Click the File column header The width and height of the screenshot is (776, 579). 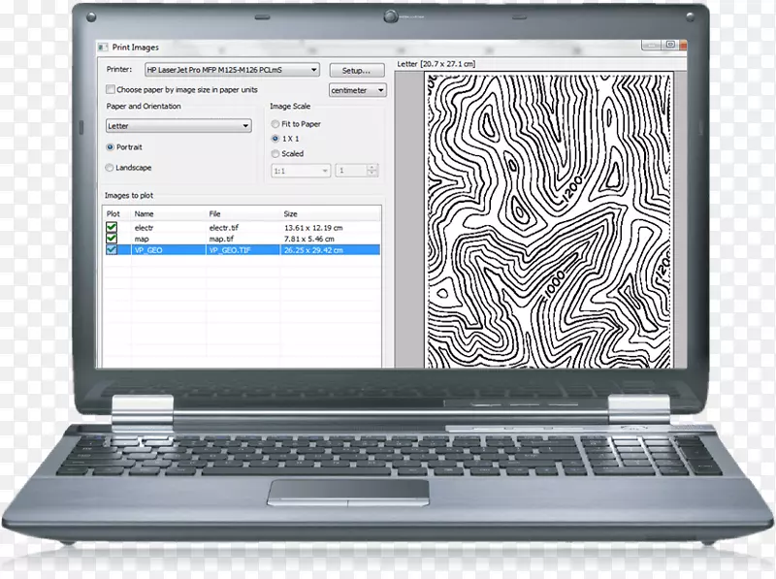pos(215,213)
